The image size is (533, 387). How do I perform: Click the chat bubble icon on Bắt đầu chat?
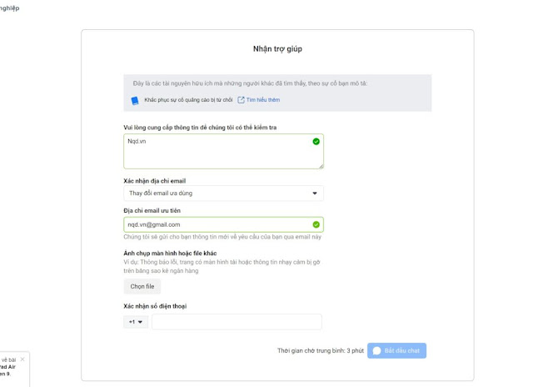tap(377, 351)
